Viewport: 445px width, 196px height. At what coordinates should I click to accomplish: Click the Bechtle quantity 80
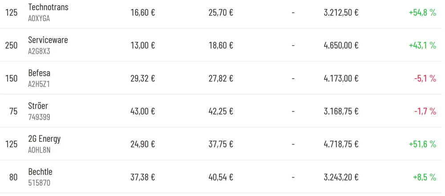pos(13,177)
